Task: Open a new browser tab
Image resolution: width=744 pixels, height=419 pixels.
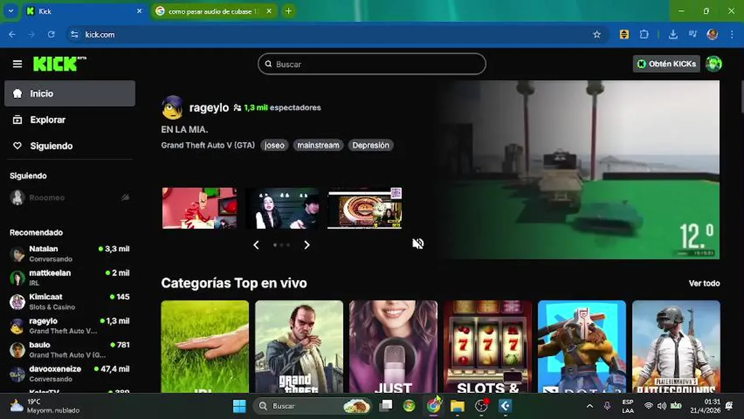Action: click(x=289, y=11)
